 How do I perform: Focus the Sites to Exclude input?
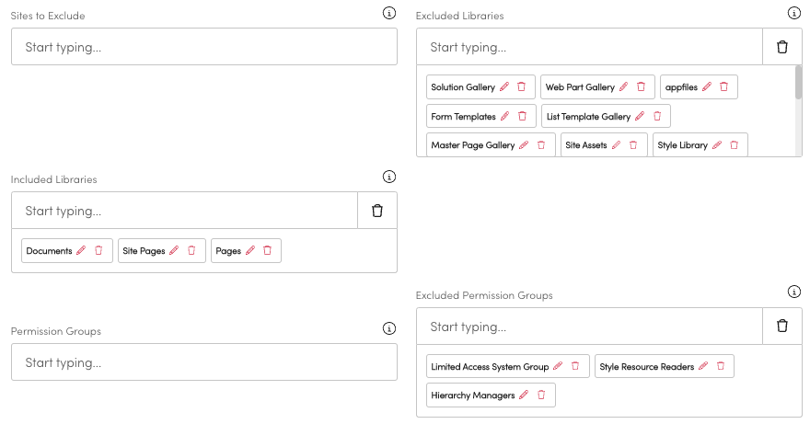pos(203,47)
